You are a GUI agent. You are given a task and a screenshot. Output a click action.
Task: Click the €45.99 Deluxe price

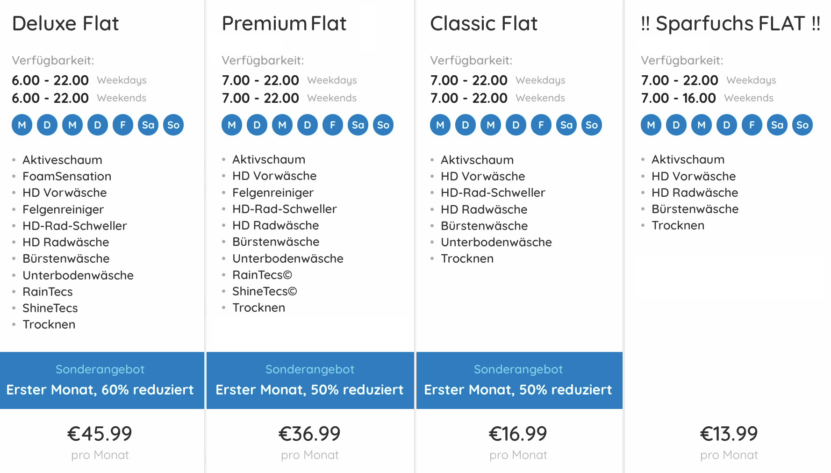100,434
